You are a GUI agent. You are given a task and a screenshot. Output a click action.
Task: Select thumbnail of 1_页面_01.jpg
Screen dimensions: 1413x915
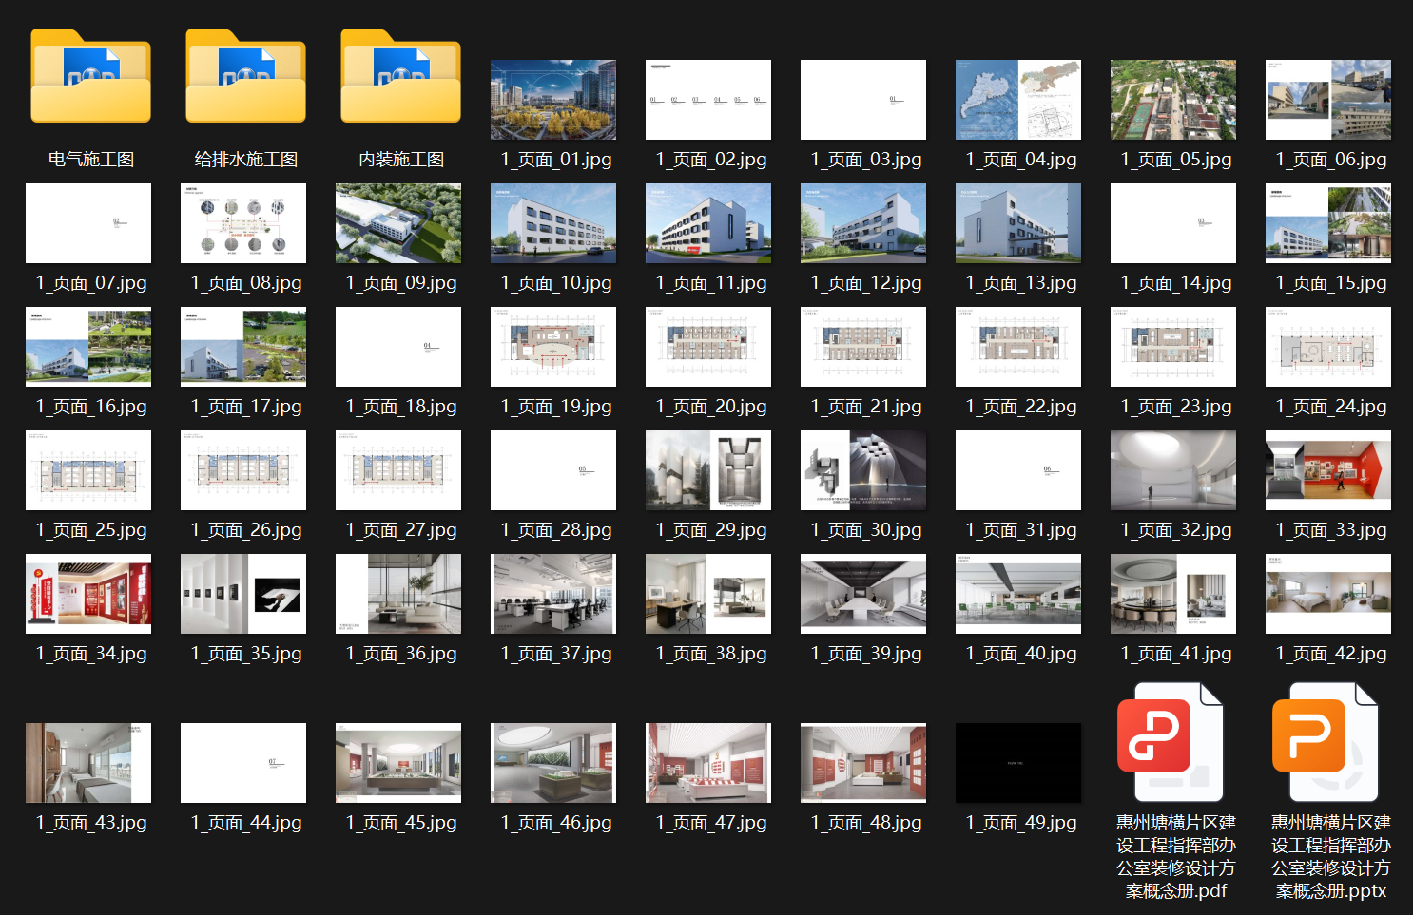pos(553,100)
